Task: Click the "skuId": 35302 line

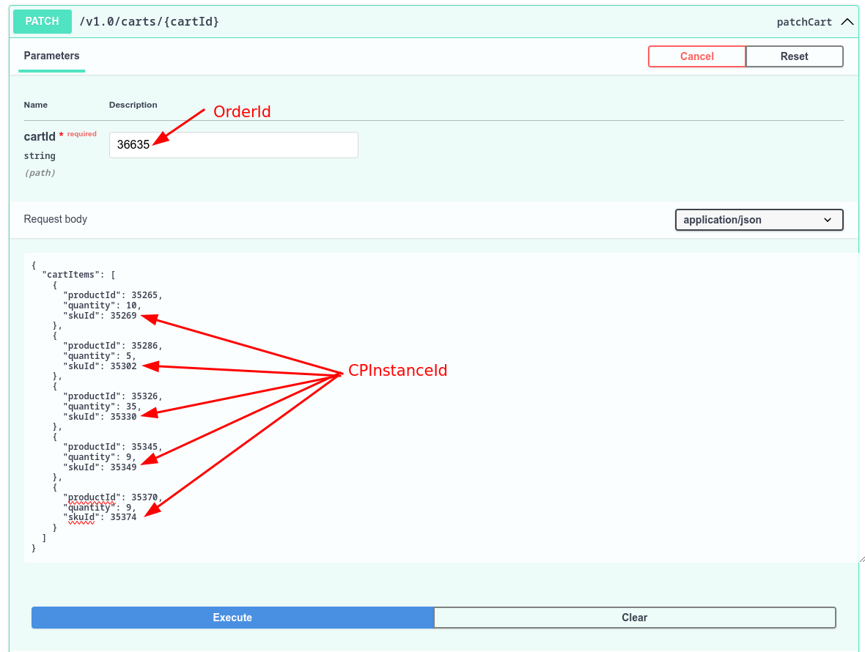Action: coord(100,366)
